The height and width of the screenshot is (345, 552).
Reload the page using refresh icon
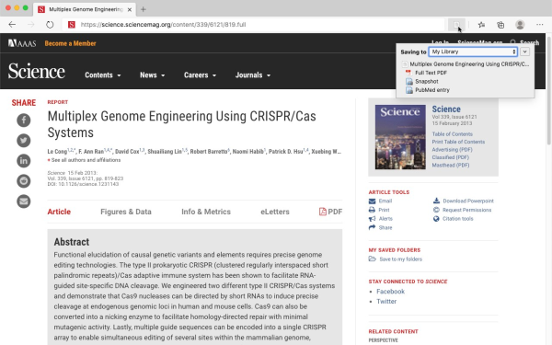click(x=50, y=25)
